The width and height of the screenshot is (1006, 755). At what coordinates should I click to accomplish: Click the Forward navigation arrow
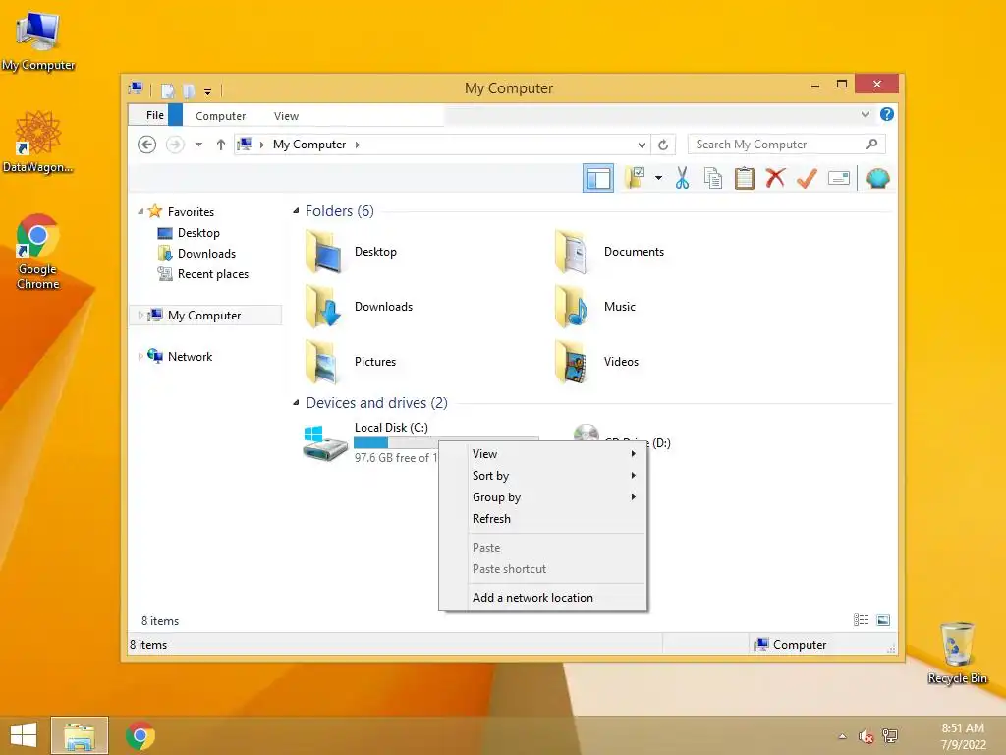click(175, 145)
